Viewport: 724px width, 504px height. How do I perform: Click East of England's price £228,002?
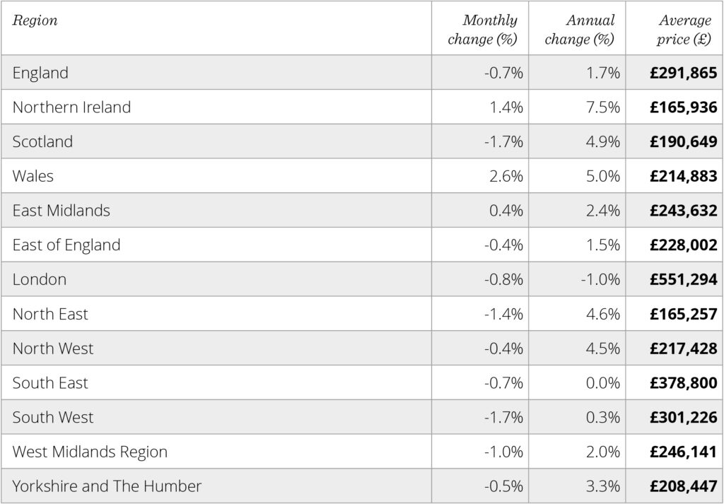683,245
